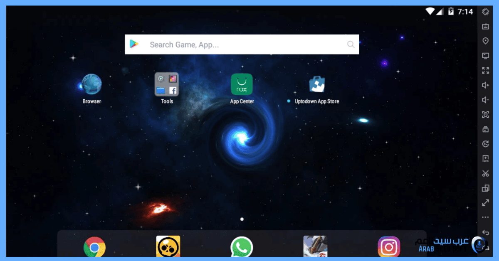
Task: Launch Nox App Center
Action: tap(242, 84)
